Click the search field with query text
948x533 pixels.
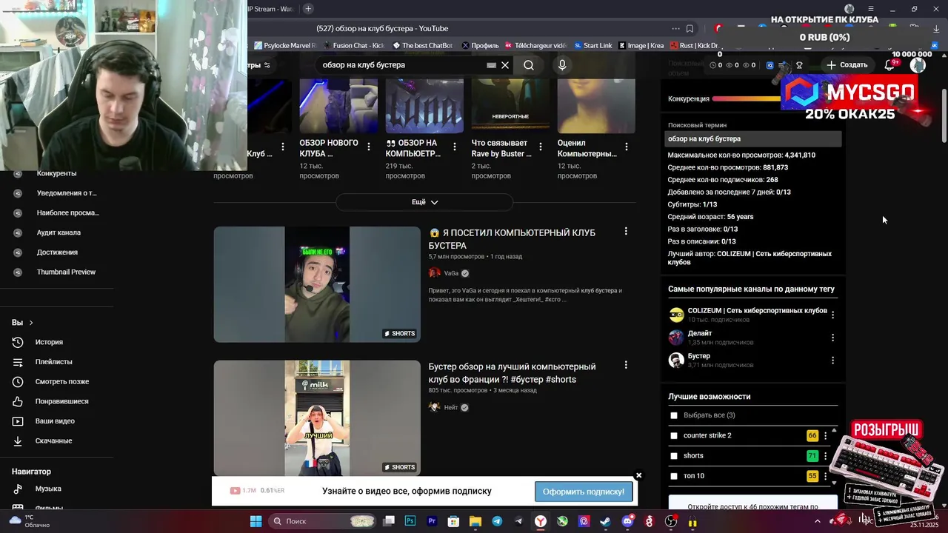401,65
